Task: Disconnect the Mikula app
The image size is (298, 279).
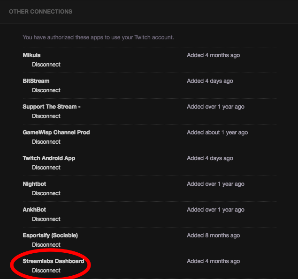Action: pyautogui.click(x=46, y=65)
